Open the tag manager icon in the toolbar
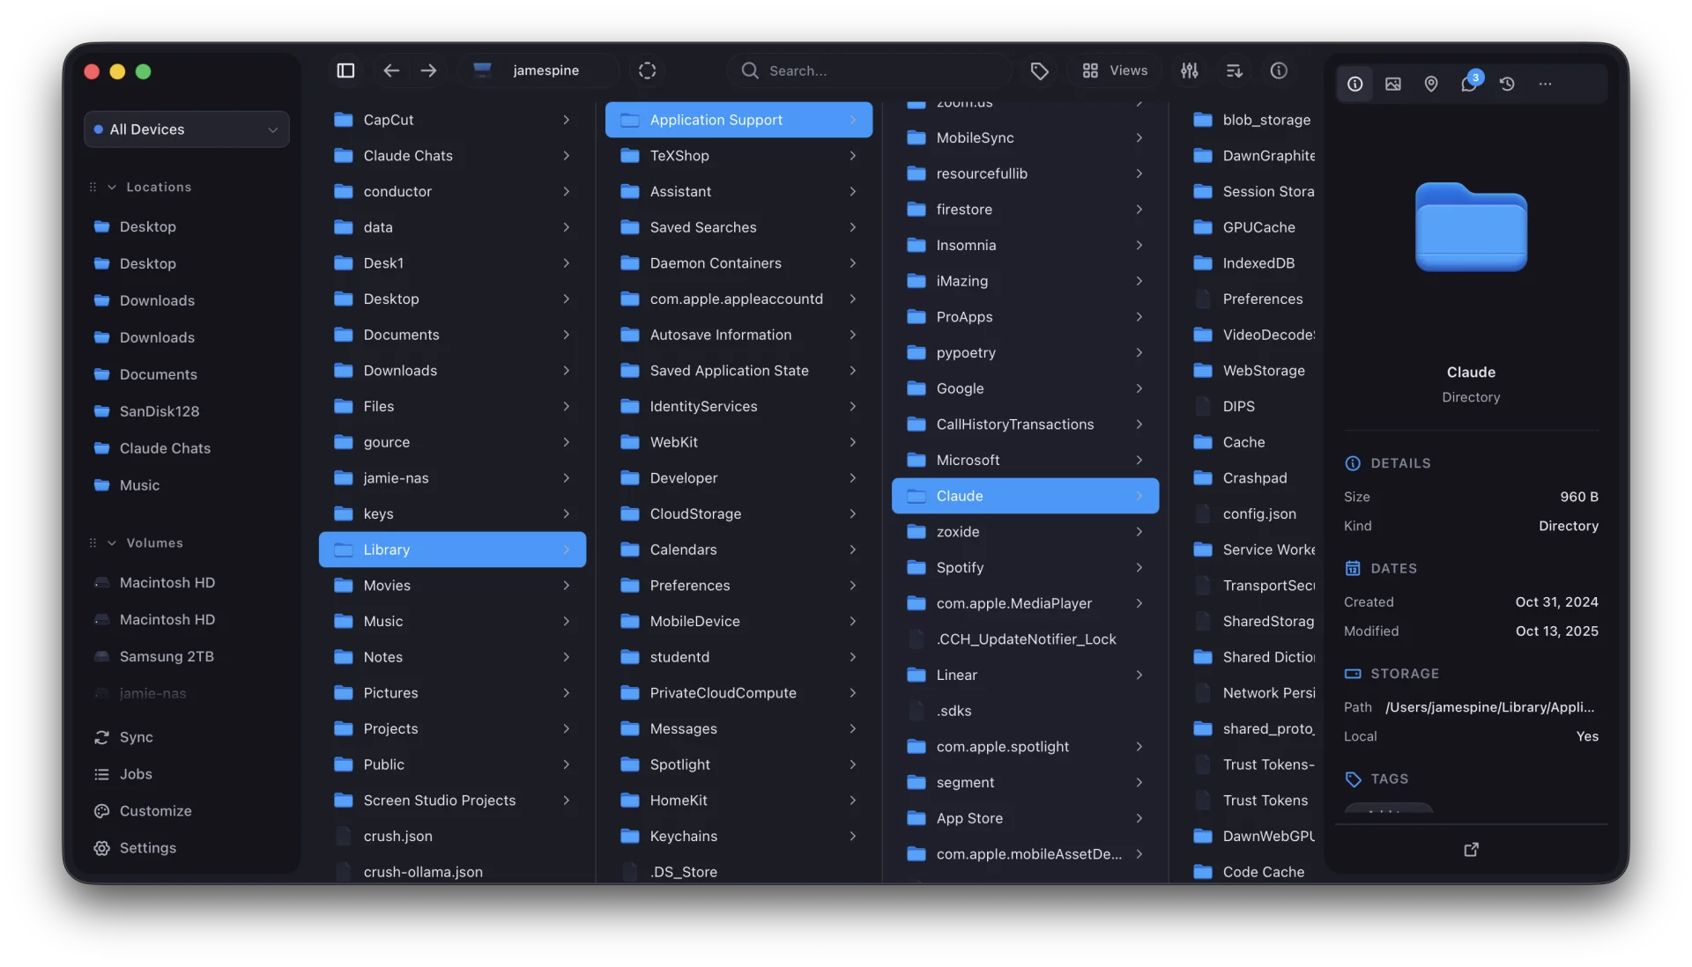Image resolution: width=1692 pixels, height=967 pixels. (1040, 70)
